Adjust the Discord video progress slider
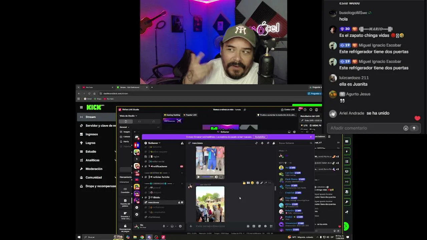427x240 pixels. [207, 177]
